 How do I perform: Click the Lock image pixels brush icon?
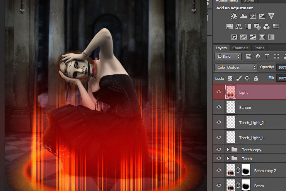[238, 78]
